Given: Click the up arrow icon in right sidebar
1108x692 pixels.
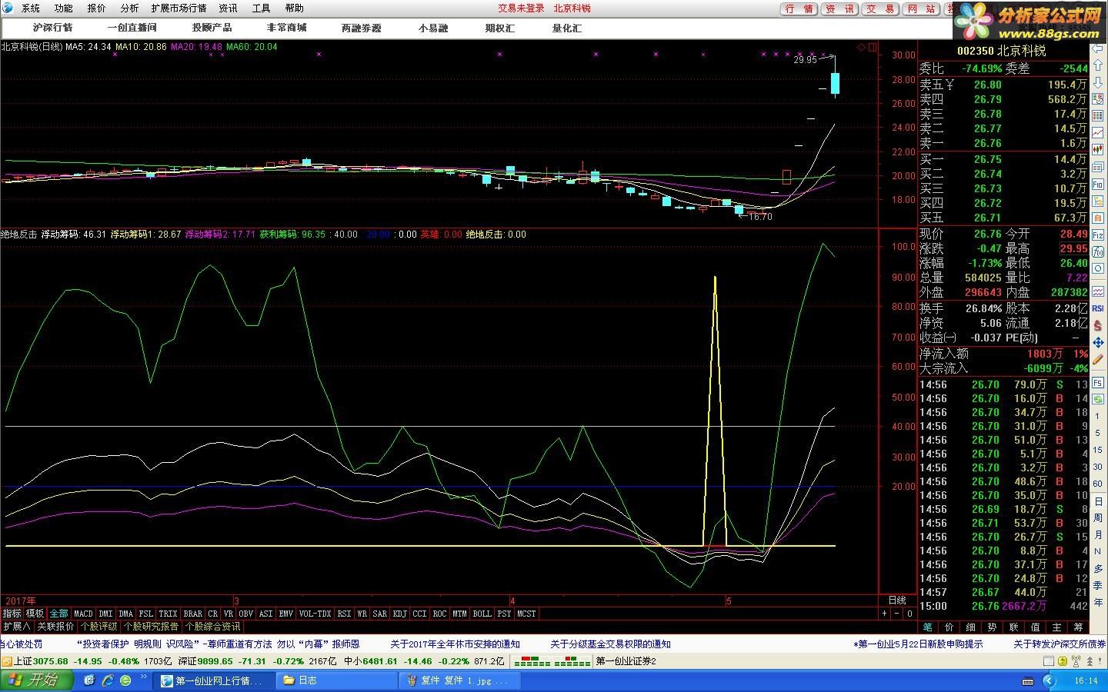Looking at the screenshot, I should pos(1098,65).
